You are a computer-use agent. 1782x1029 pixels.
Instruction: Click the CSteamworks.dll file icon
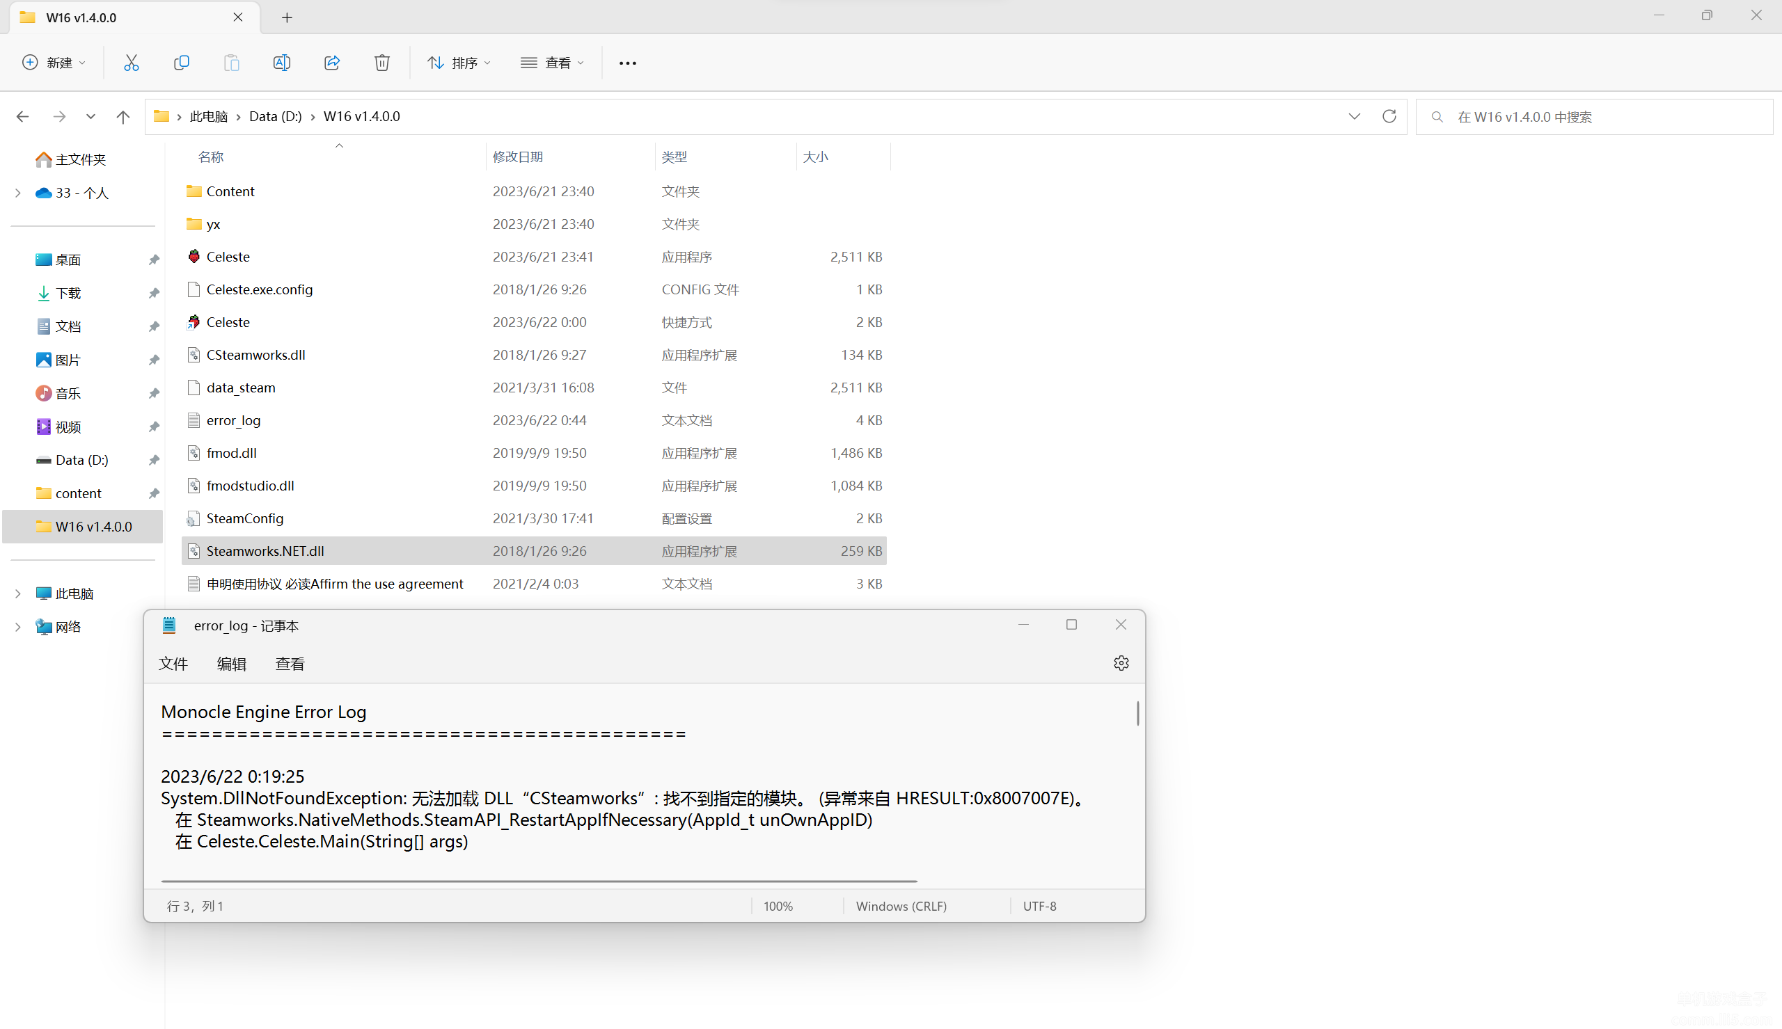coord(194,355)
